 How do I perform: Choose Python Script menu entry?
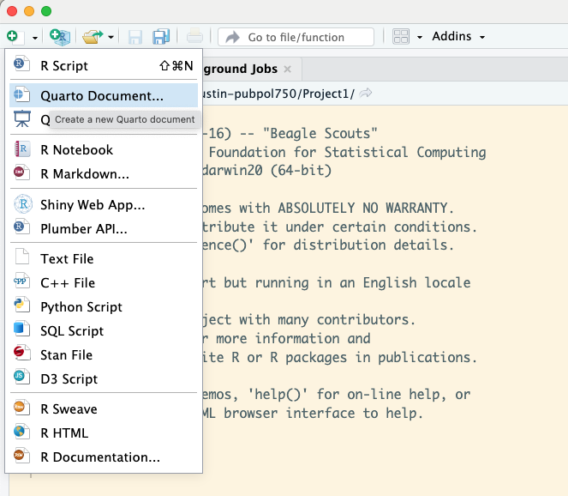point(104,307)
